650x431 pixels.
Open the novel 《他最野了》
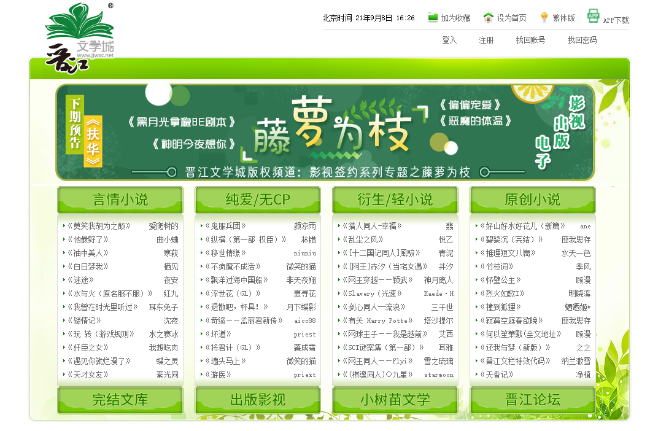pyautogui.click(x=88, y=239)
